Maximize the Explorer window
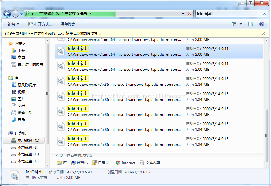This screenshot has width=271, height=186. coord(251,3)
